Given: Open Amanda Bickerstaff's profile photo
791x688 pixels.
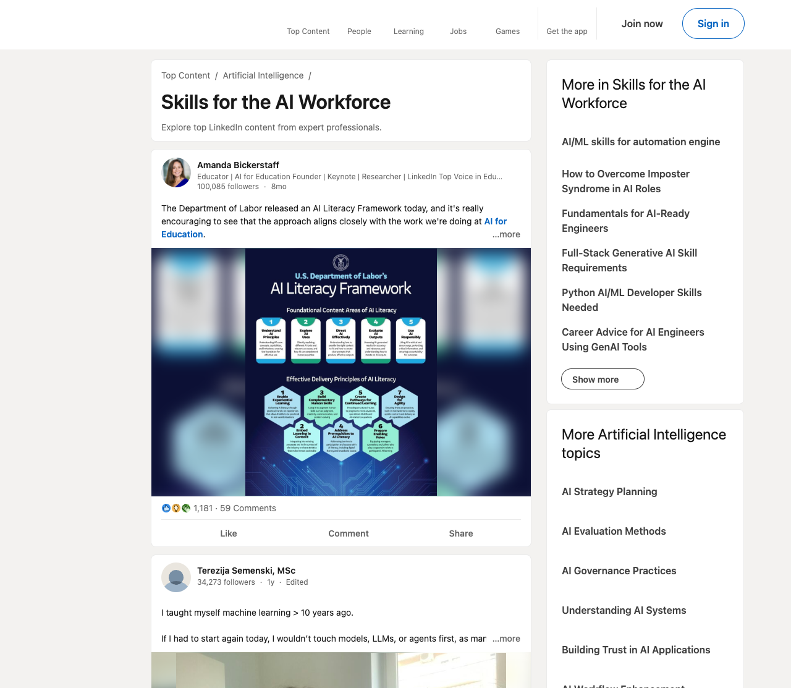Looking at the screenshot, I should 176,172.
